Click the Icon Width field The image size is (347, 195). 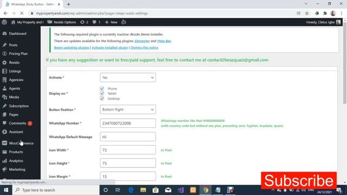pyautogui.click(x=128, y=150)
